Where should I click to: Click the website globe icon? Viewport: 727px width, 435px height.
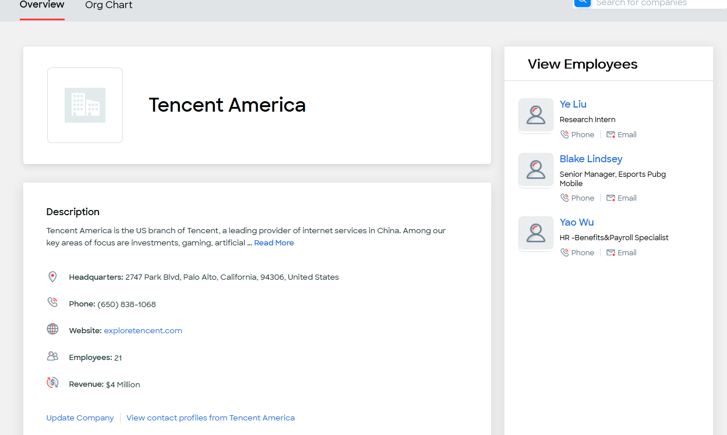point(52,329)
